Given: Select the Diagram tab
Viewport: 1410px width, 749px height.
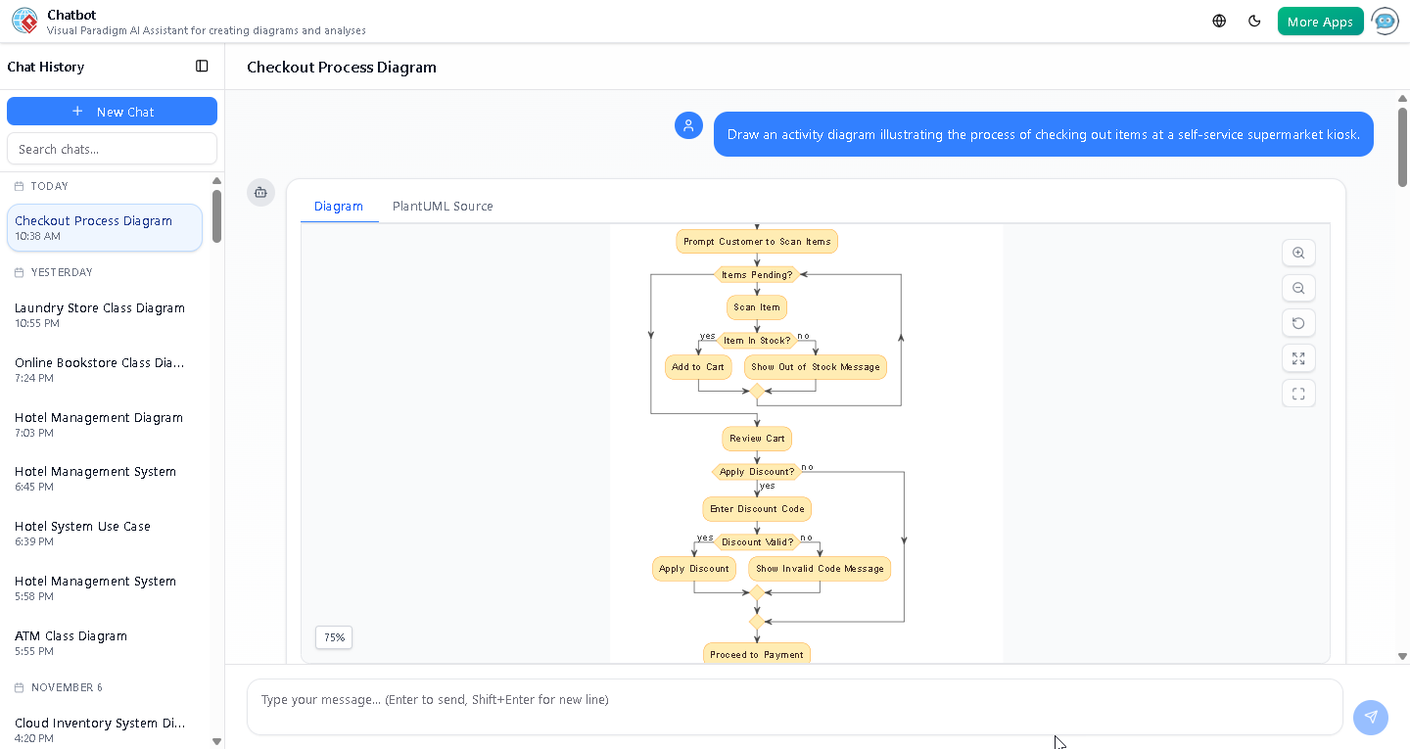Looking at the screenshot, I should [x=339, y=206].
